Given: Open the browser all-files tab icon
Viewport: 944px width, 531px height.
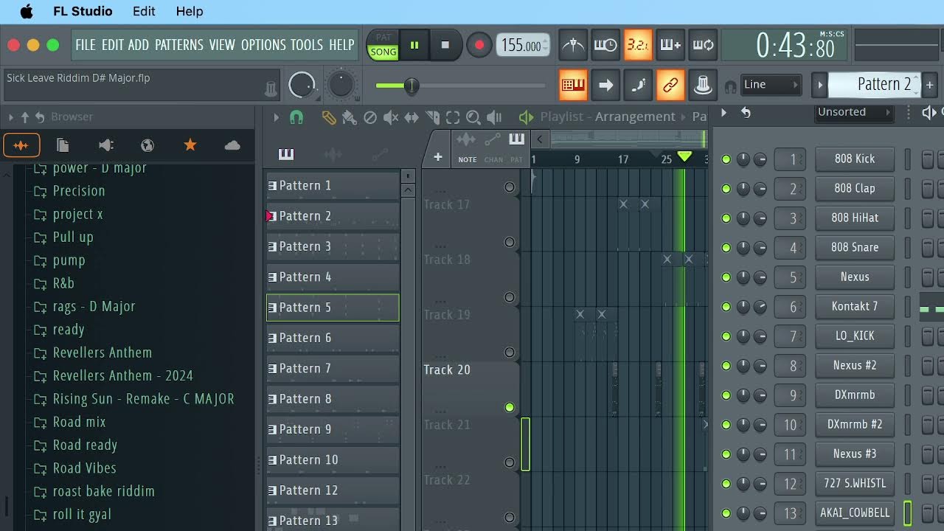Looking at the screenshot, I should coord(63,145).
